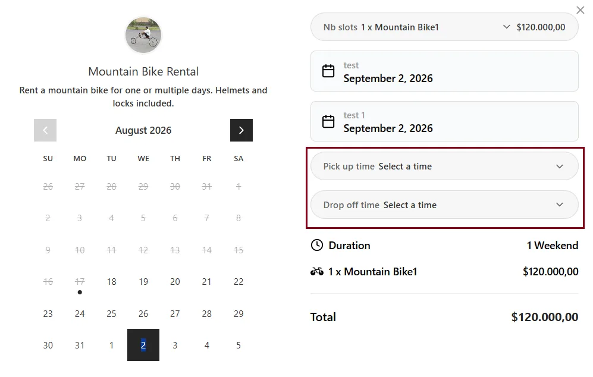
Task: Click the test date field September 2, 2026
Action: click(444, 71)
